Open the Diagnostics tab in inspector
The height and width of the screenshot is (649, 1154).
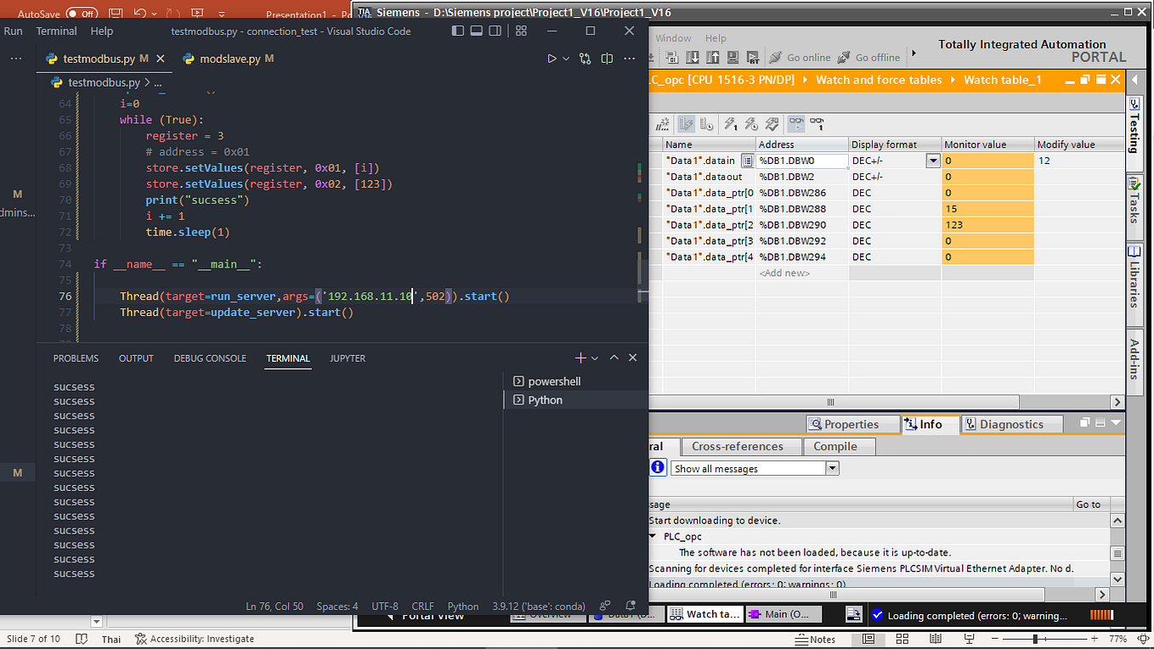[1011, 424]
